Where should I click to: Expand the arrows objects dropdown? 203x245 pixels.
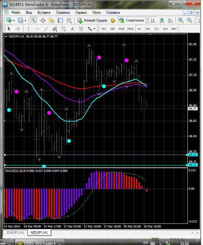click(95, 29)
